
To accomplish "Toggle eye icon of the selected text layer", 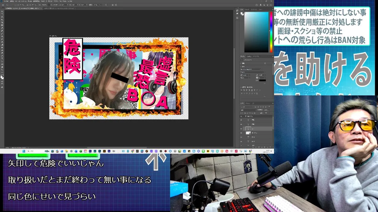I will (241, 129).
